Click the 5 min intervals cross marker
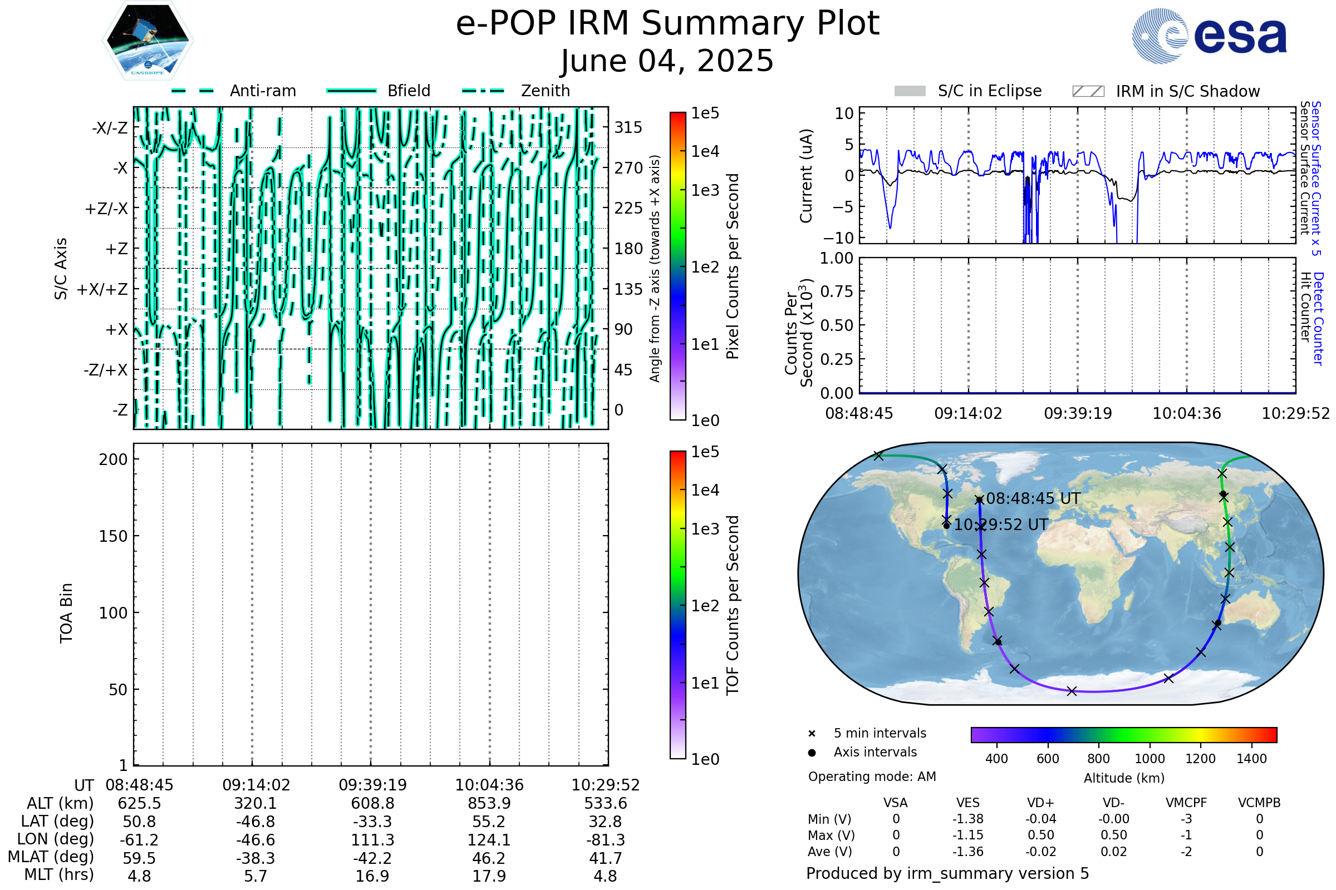This screenshot has width=1336, height=890. pos(812,733)
